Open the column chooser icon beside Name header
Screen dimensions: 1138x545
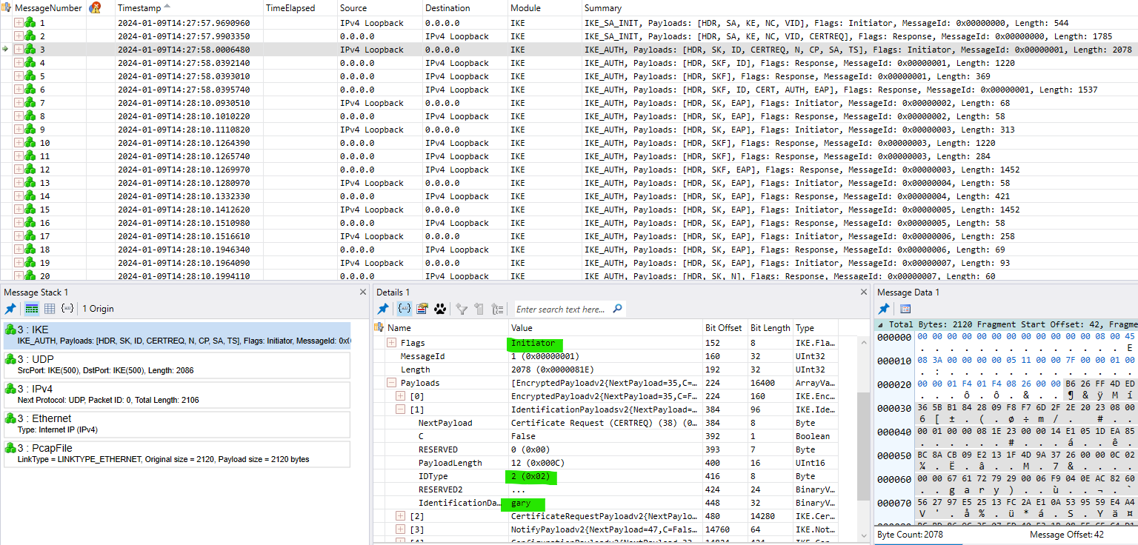click(379, 327)
